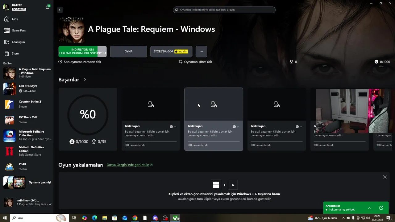View download progress on İndiriliyor button
Viewport: 395px width, 222px height.
(82, 51)
